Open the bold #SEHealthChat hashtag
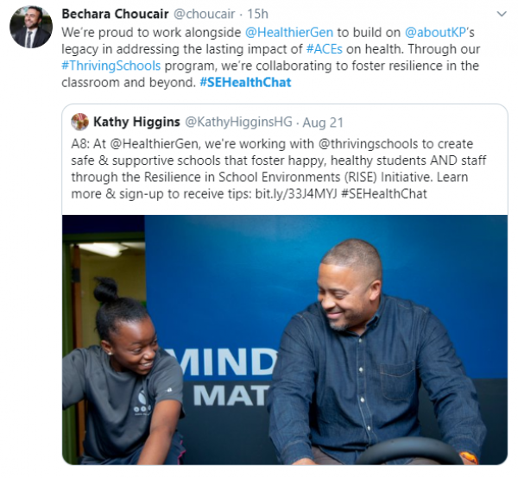 pos(245,82)
